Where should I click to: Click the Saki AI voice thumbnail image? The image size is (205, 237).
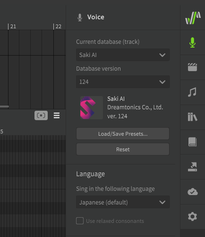point(92,107)
